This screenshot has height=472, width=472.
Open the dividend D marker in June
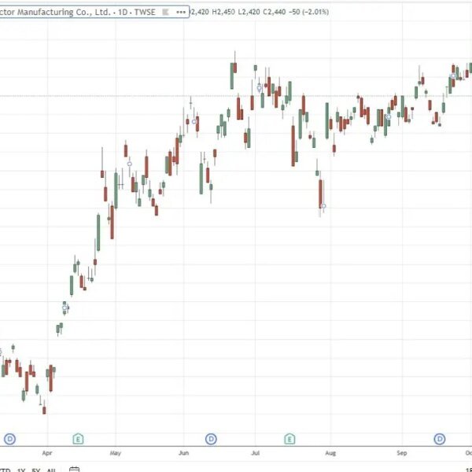click(x=211, y=439)
